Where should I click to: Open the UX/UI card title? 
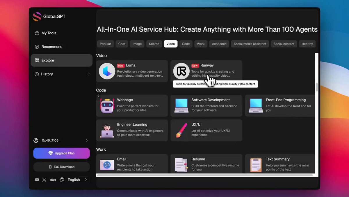196,125
